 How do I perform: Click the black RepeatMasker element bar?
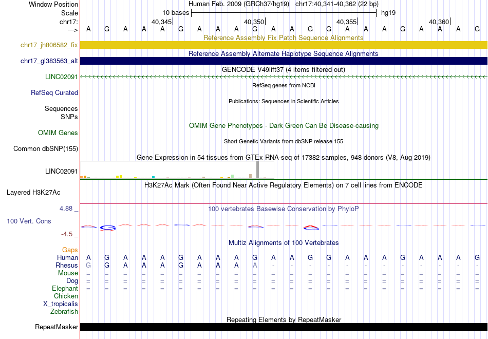click(284, 327)
